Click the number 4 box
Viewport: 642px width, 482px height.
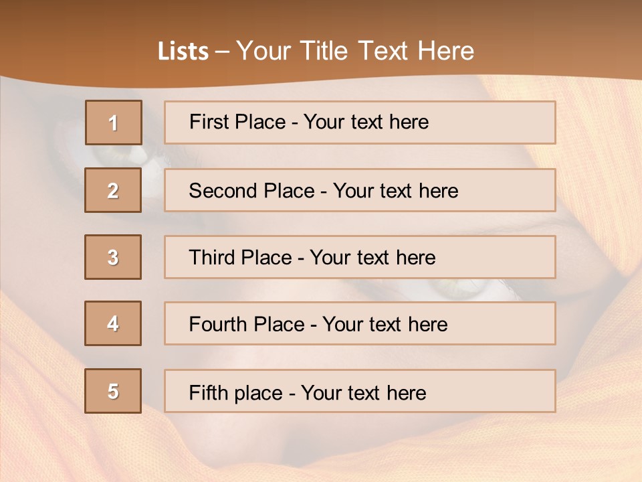click(113, 324)
